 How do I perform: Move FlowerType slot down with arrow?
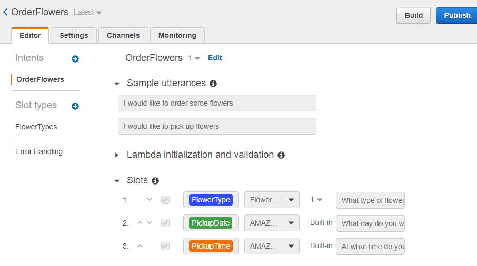150,200
